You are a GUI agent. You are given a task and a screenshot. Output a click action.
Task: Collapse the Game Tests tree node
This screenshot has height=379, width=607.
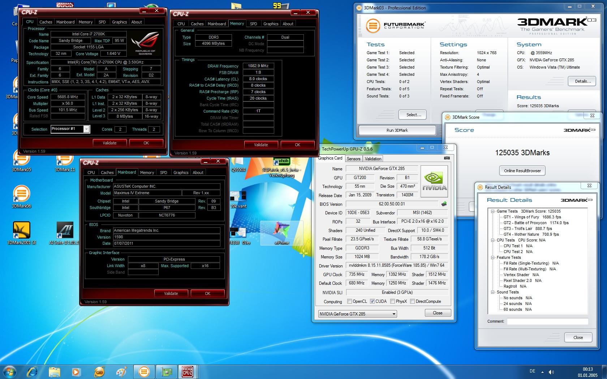pos(492,211)
